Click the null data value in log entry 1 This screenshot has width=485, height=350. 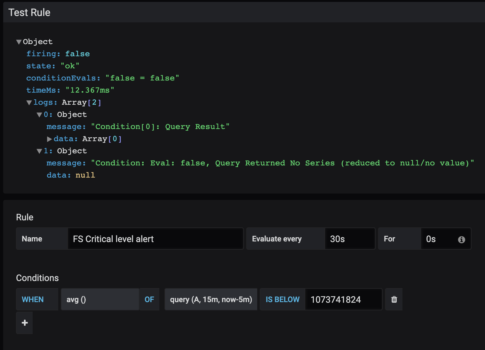[x=85, y=175]
